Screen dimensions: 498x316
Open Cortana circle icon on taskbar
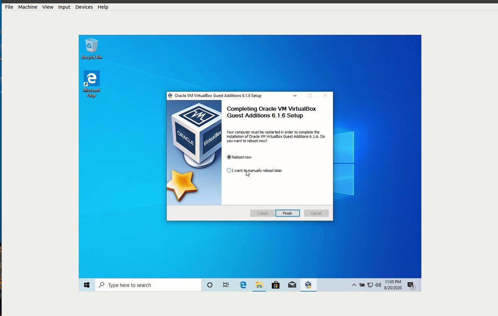(x=210, y=285)
